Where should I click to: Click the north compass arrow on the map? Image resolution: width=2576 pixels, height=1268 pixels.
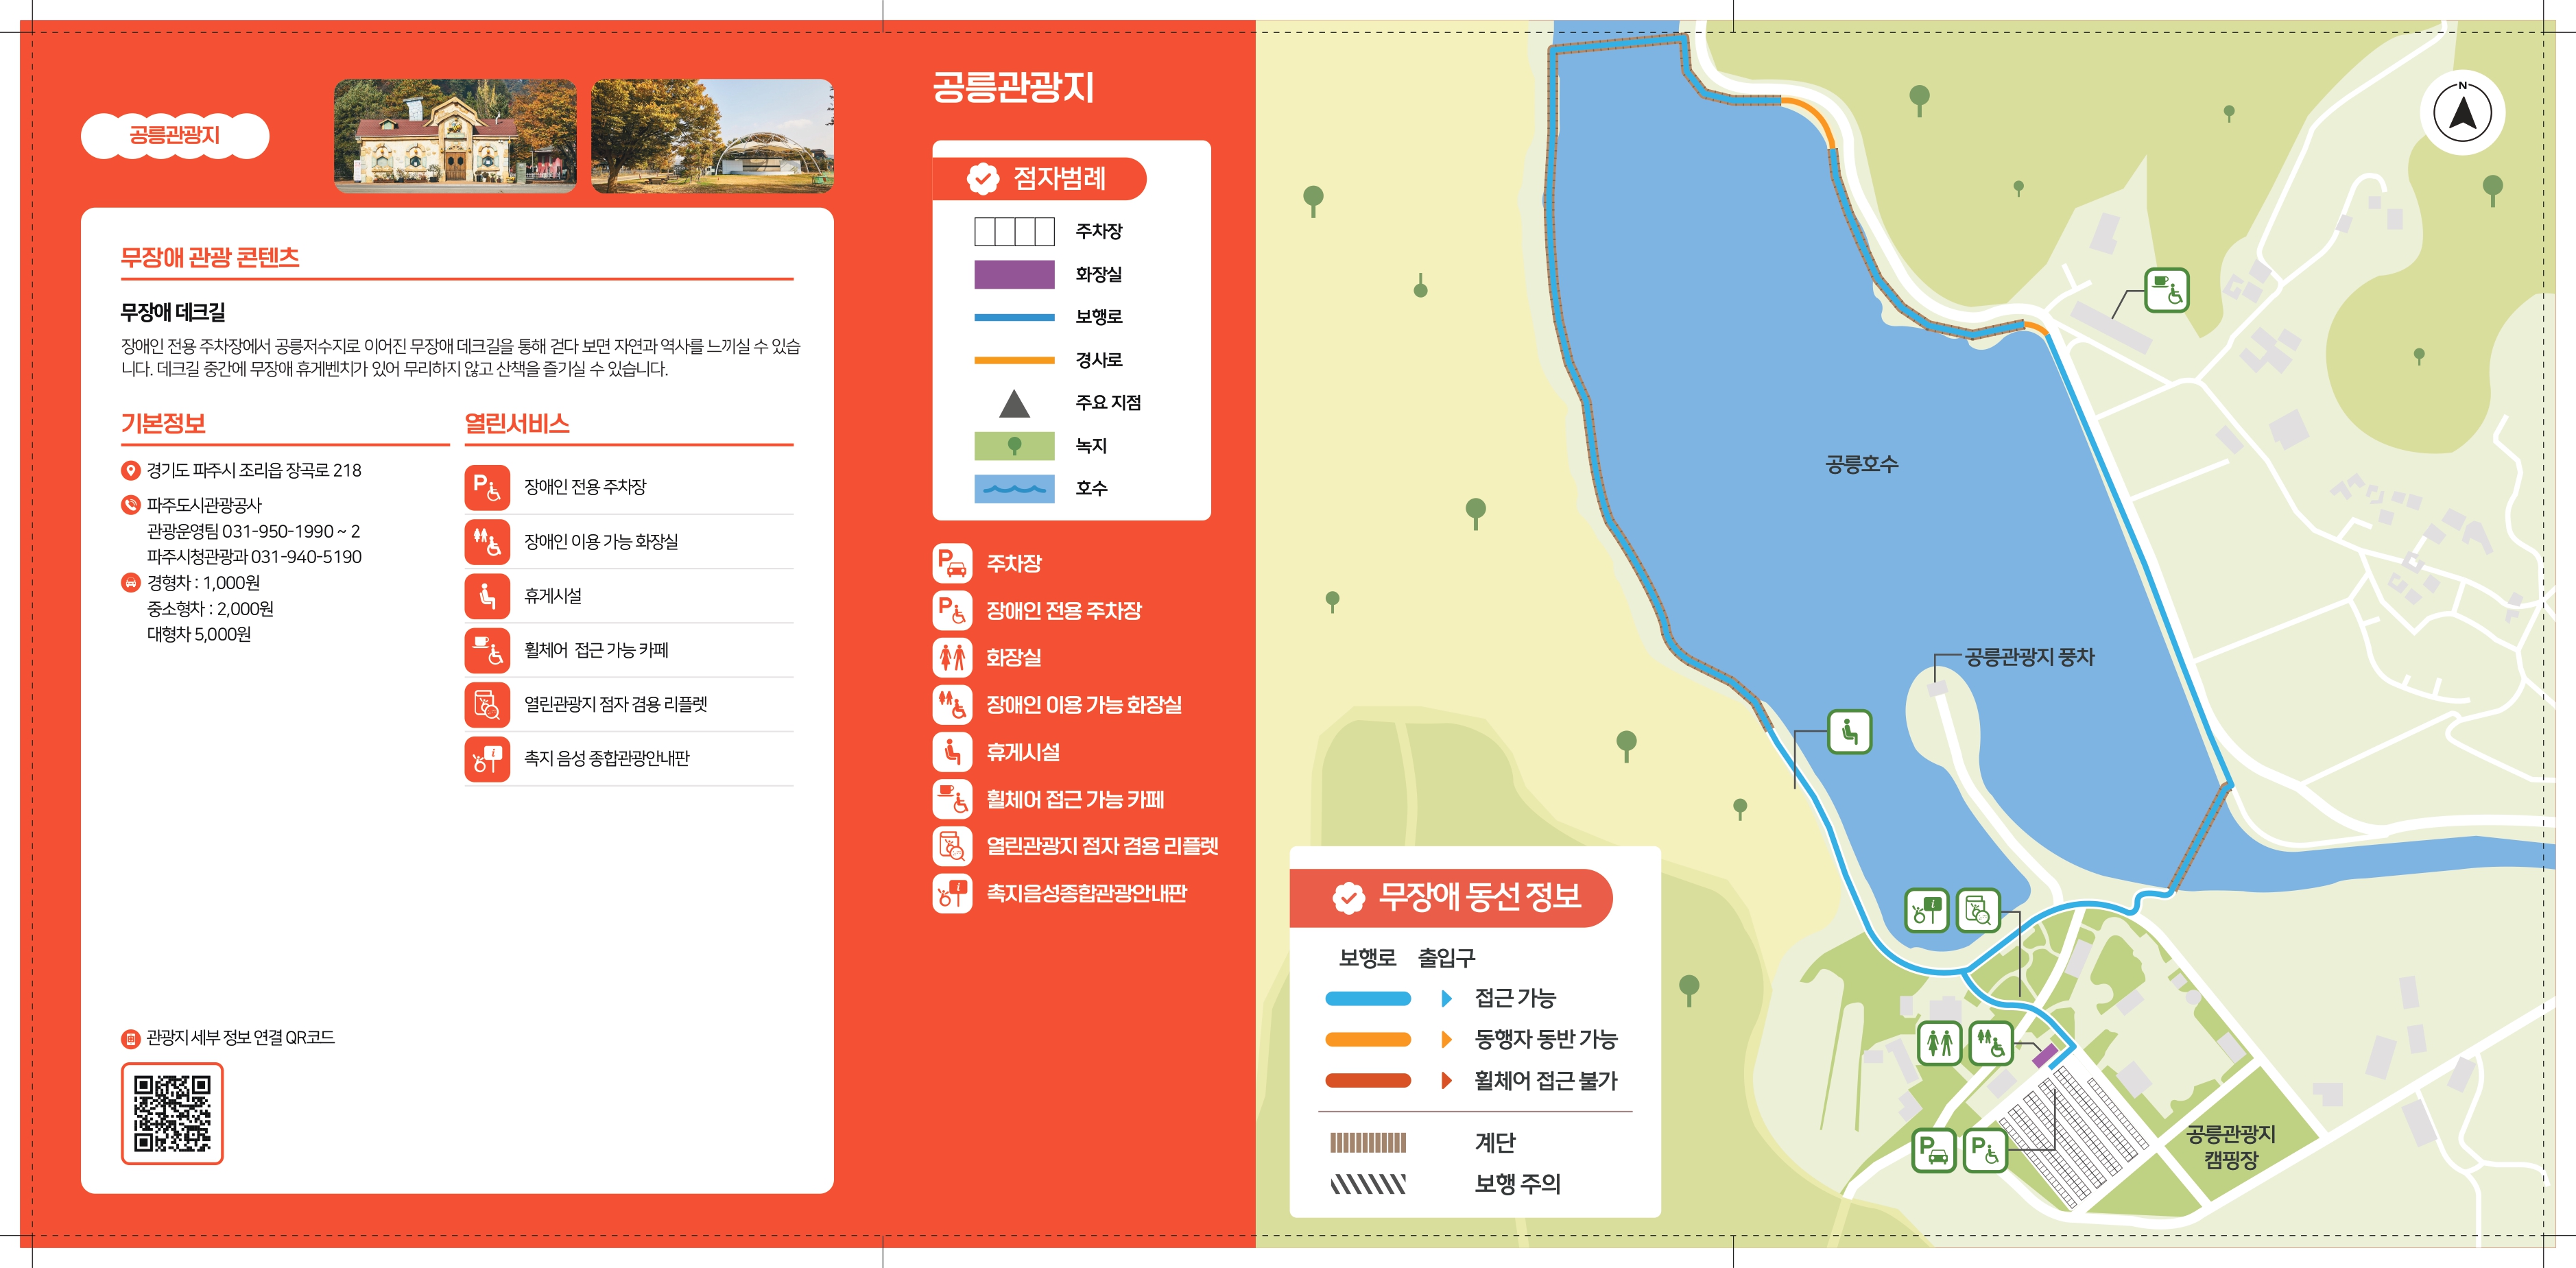coord(2462,112)
